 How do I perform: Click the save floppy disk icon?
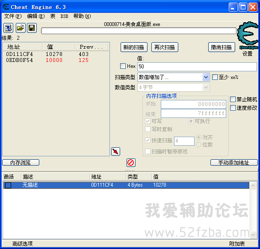(31, 28)
